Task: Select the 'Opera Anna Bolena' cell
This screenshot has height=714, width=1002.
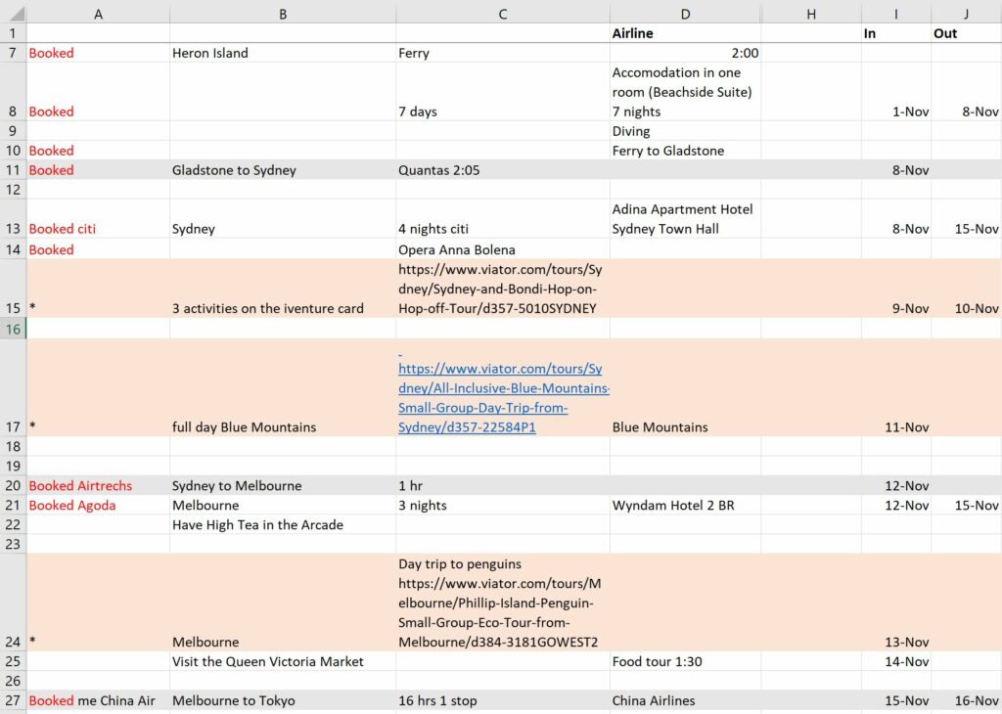Action: 502,249
